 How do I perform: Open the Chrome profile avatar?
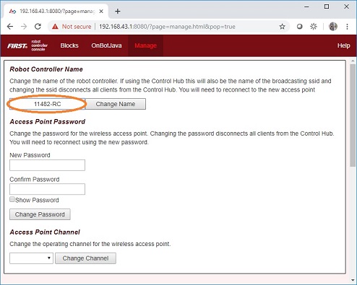click(333, 27)
